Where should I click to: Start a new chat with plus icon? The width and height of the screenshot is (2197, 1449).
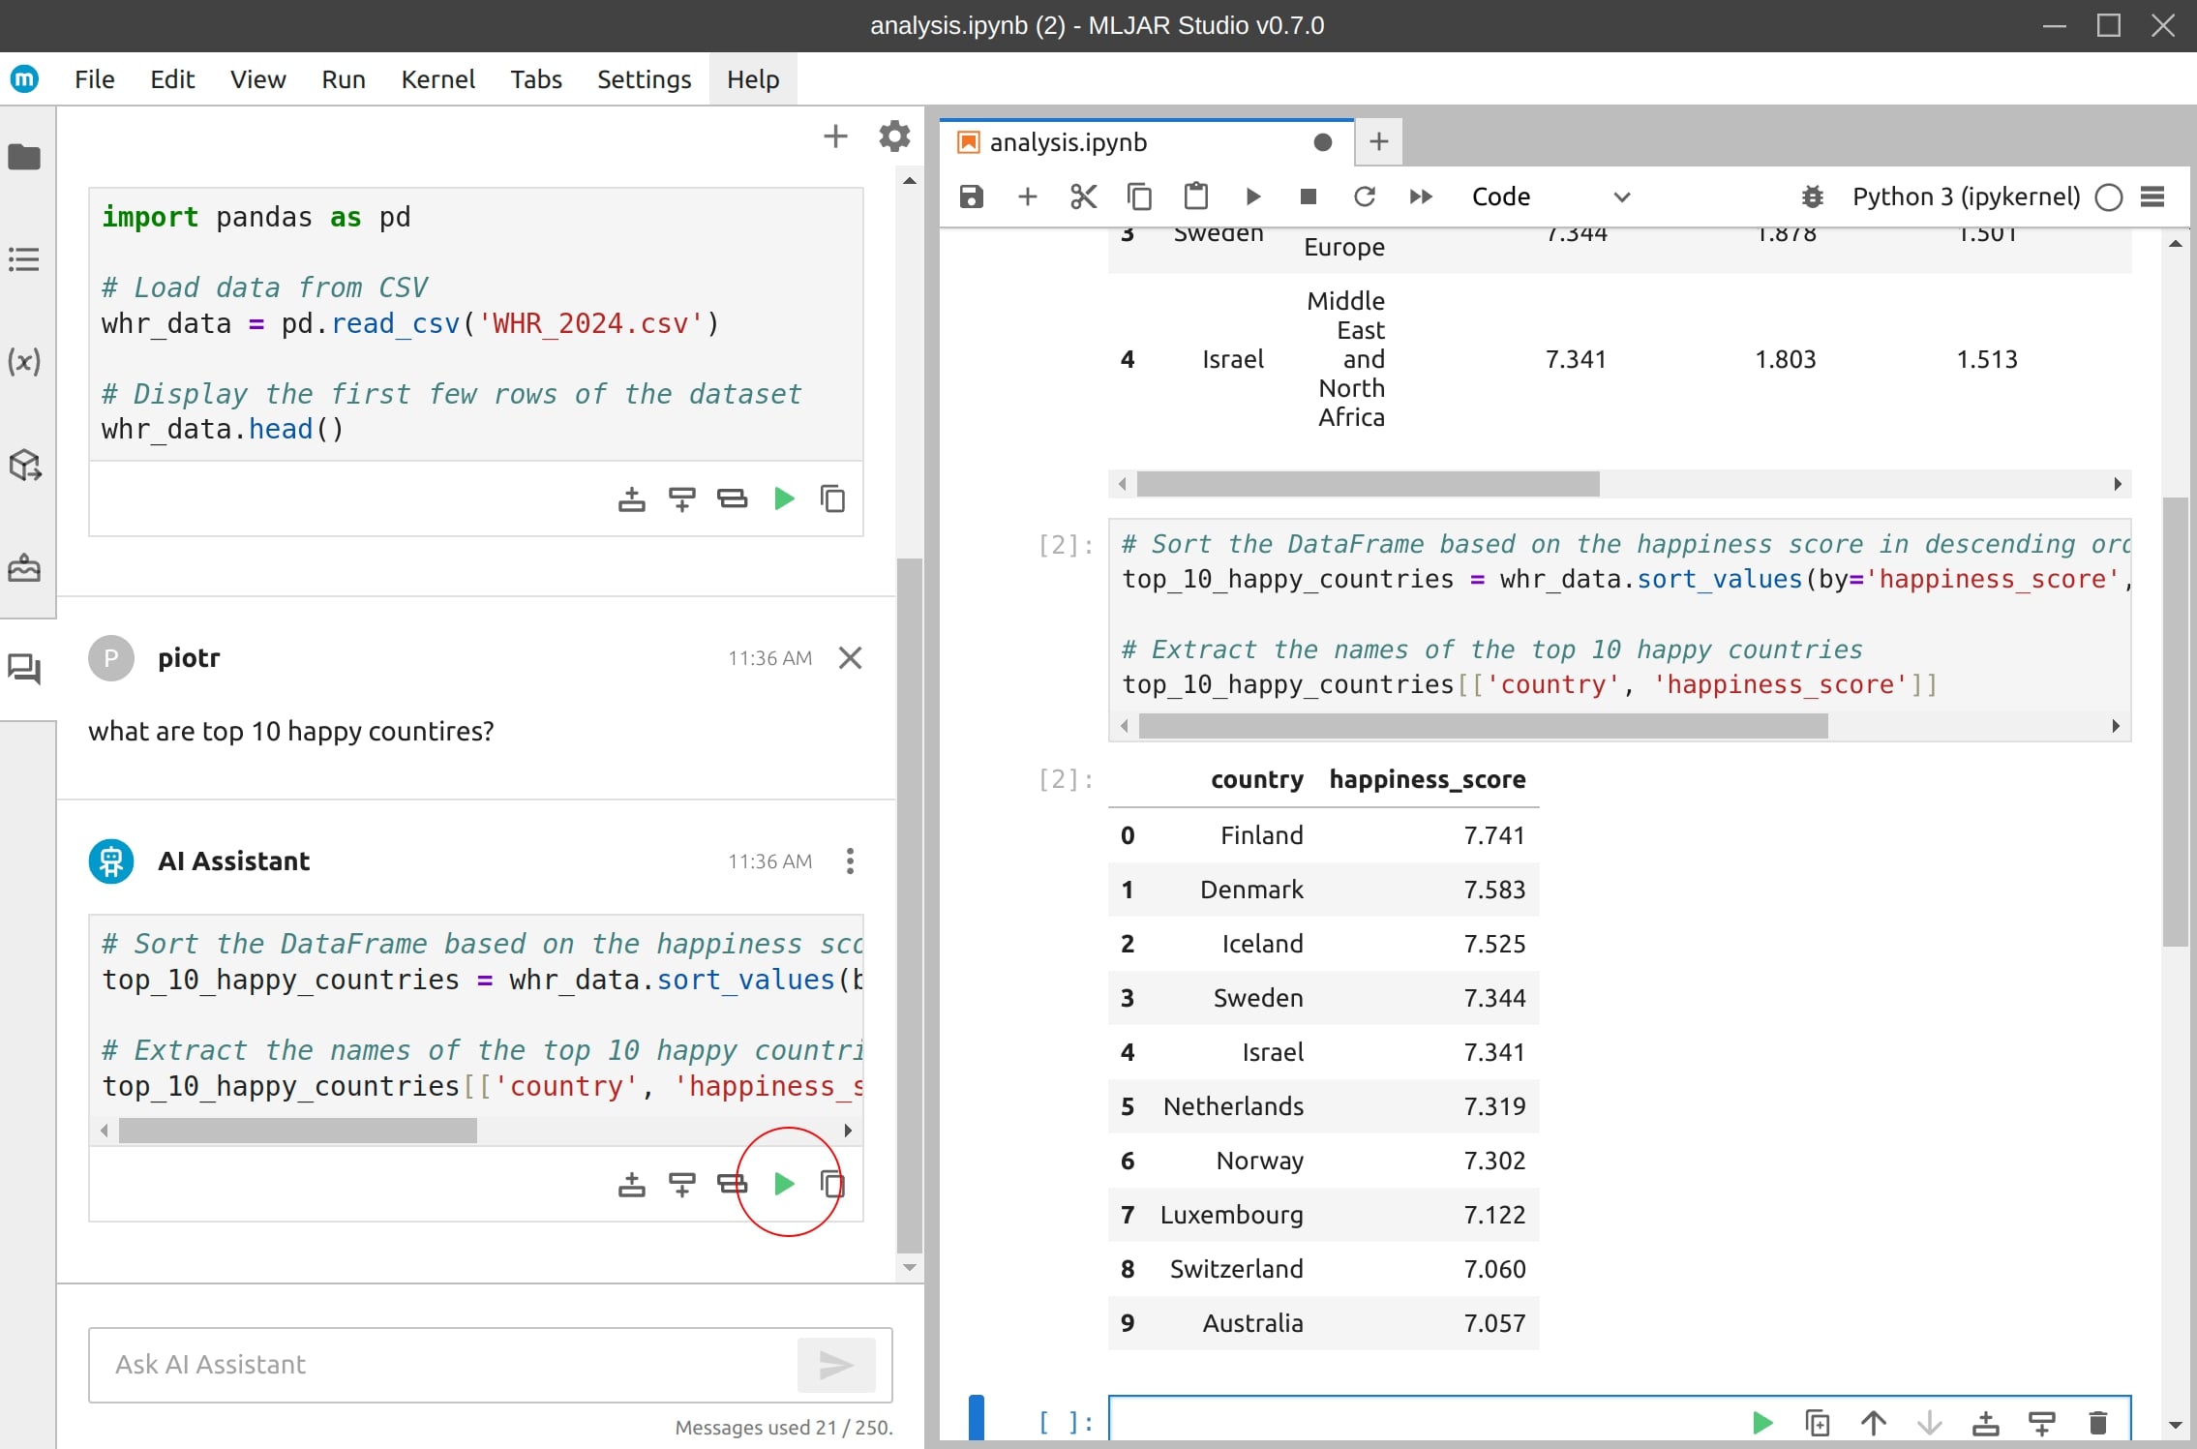[835, 136]
